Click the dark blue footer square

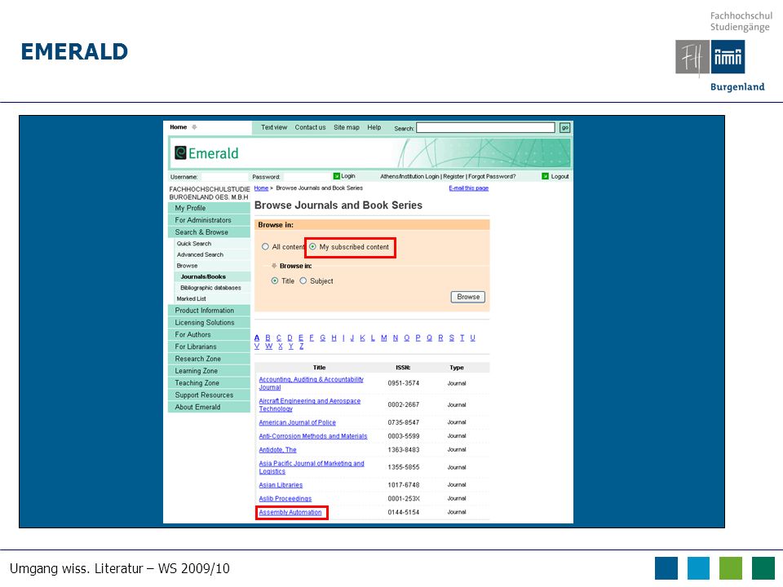pyautogui.click(x=666, y=568)
